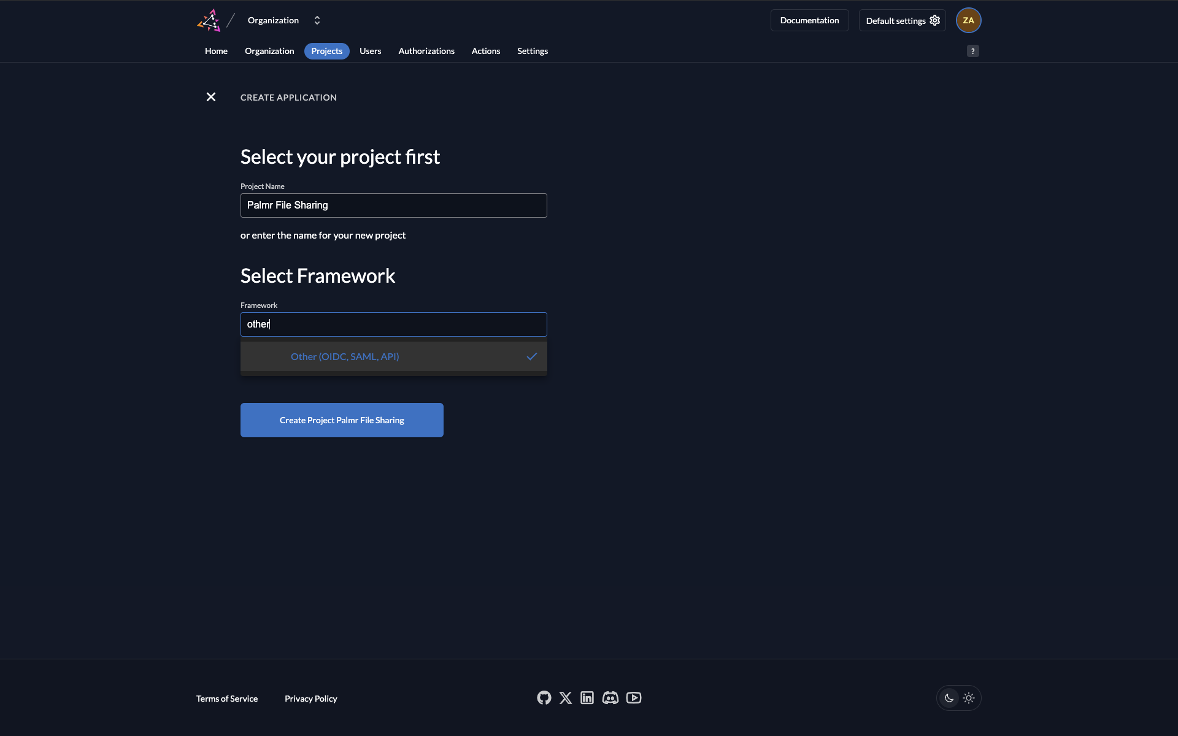Focus the Project Name input field
The image size is (1178, 736).
point(393,205)
